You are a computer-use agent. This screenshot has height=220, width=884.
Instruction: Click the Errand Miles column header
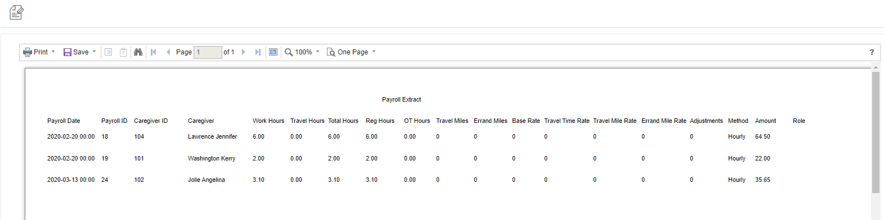click(x=490, y=121)
